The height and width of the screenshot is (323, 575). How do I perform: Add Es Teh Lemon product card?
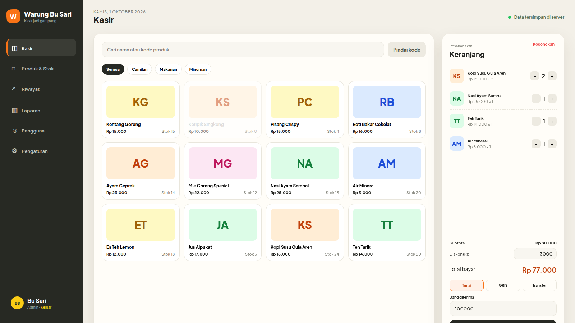(x=141, y=232)
